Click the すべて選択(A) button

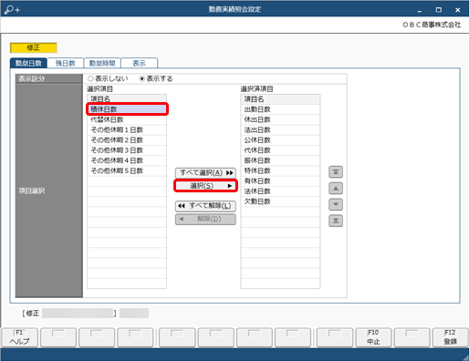click(x=205, y=172)
